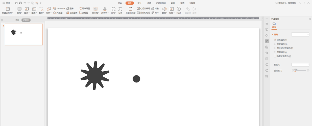Click the 关系图 button

coord(58,13)
